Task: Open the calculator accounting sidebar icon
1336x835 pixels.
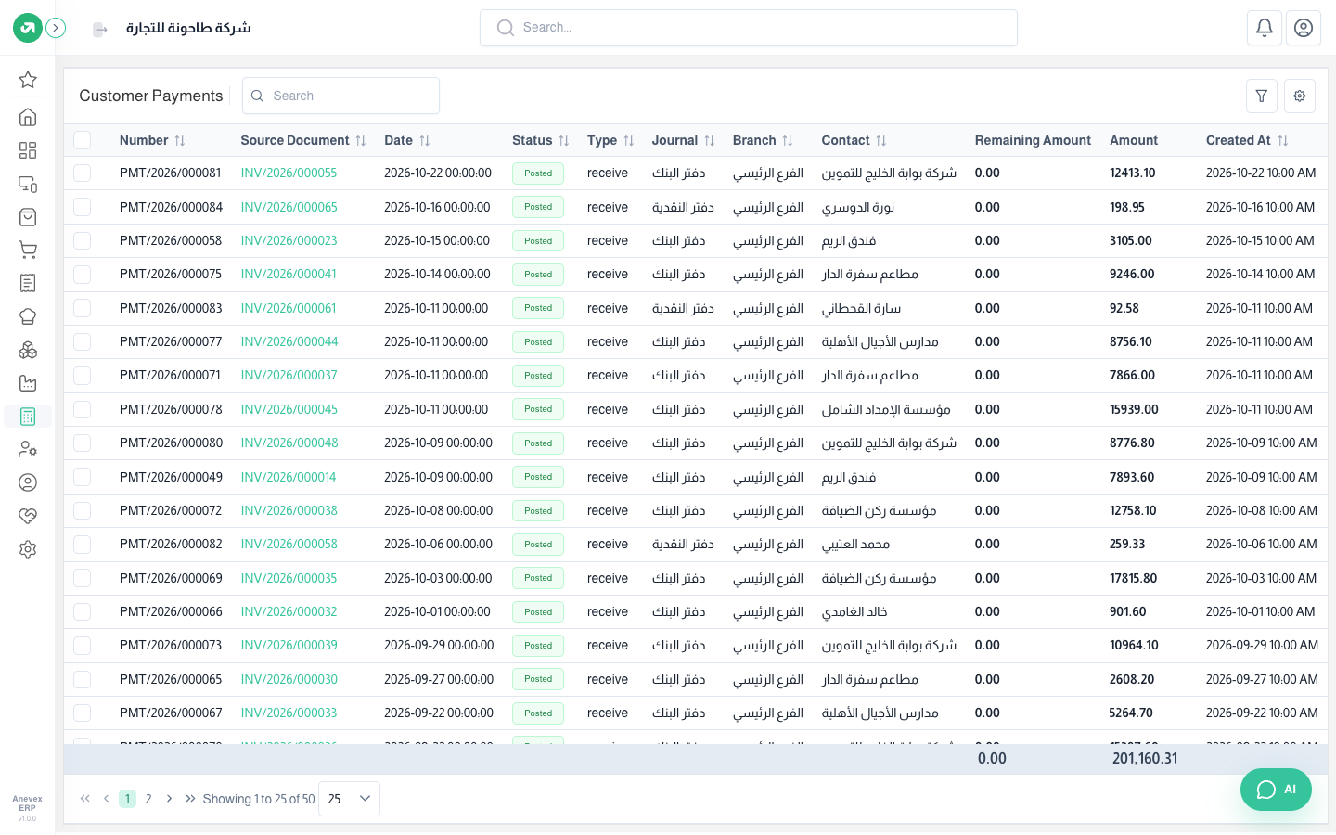Action: 28,417
